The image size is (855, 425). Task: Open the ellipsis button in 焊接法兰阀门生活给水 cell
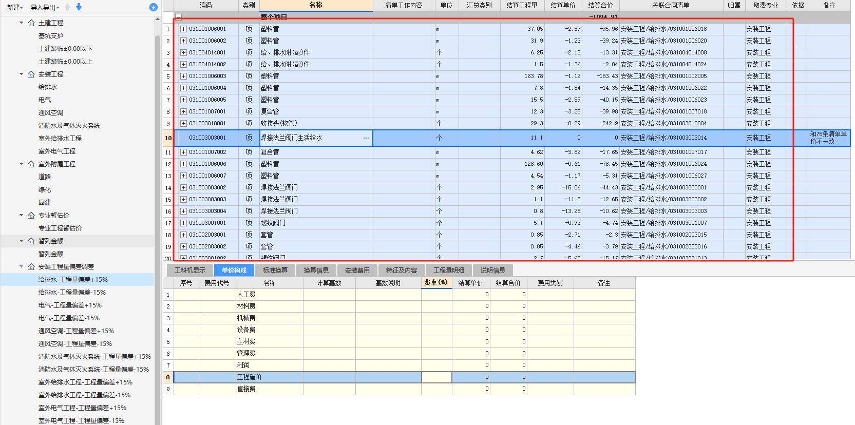tap(366, 138)
